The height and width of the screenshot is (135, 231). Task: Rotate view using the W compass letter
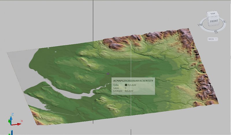200,25
